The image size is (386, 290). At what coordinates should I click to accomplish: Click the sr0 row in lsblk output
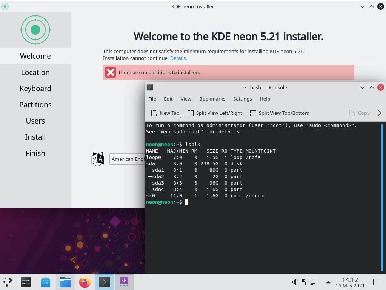[x=205, y=195]
